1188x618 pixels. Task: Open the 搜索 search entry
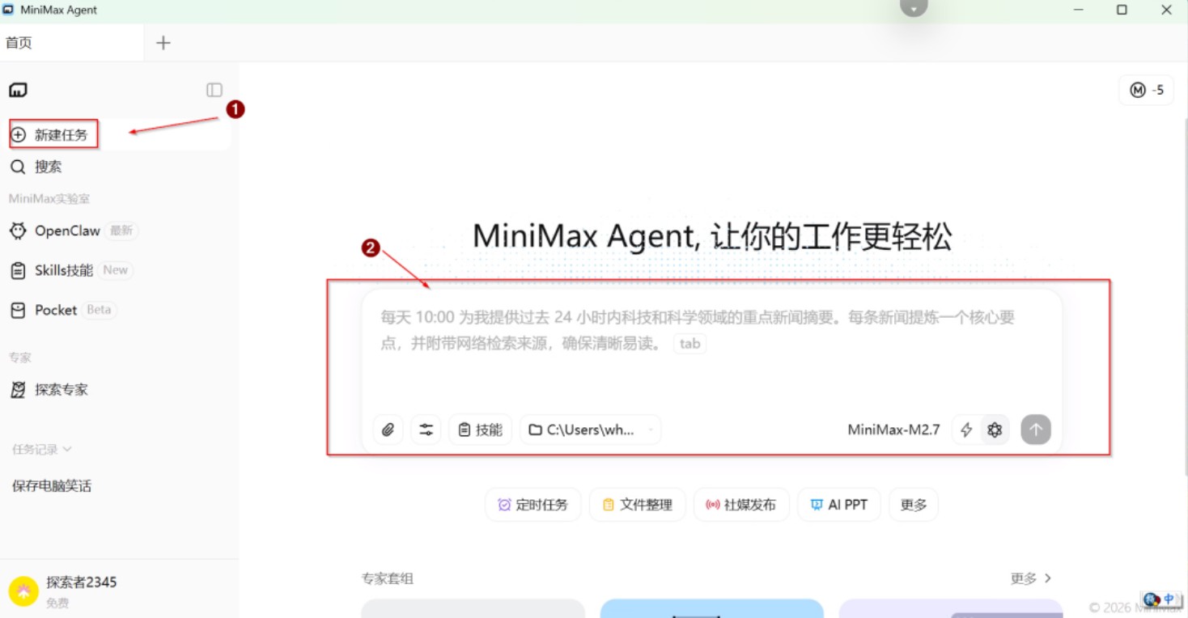click(x=49, y=167)
